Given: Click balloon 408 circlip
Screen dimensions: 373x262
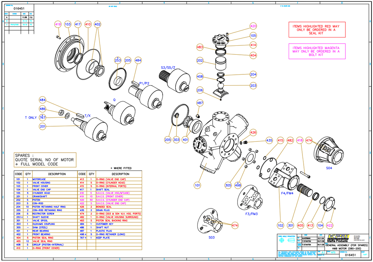Looking at the screenshot, I should (x=200, y=76).
